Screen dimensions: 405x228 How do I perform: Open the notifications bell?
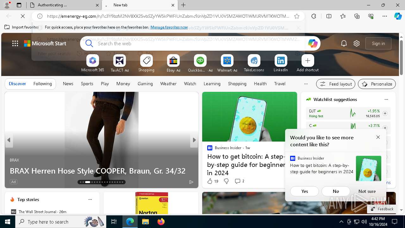tap(344, 43)
